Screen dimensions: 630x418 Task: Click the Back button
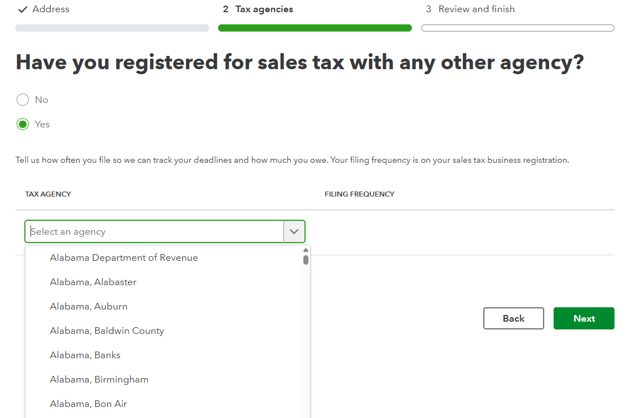[513, 318]
